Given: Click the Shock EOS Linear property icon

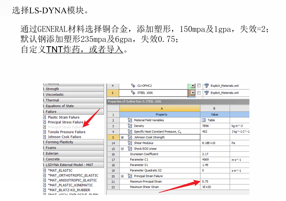Looking at the screenshot, I should [x=130, y=149].
